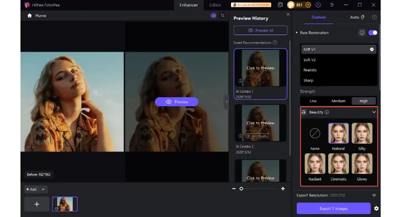Image resolution: width=401 pixels, height=217 pixels.
Task: Click the Preview History scrollbar
Action: point(290,97)
